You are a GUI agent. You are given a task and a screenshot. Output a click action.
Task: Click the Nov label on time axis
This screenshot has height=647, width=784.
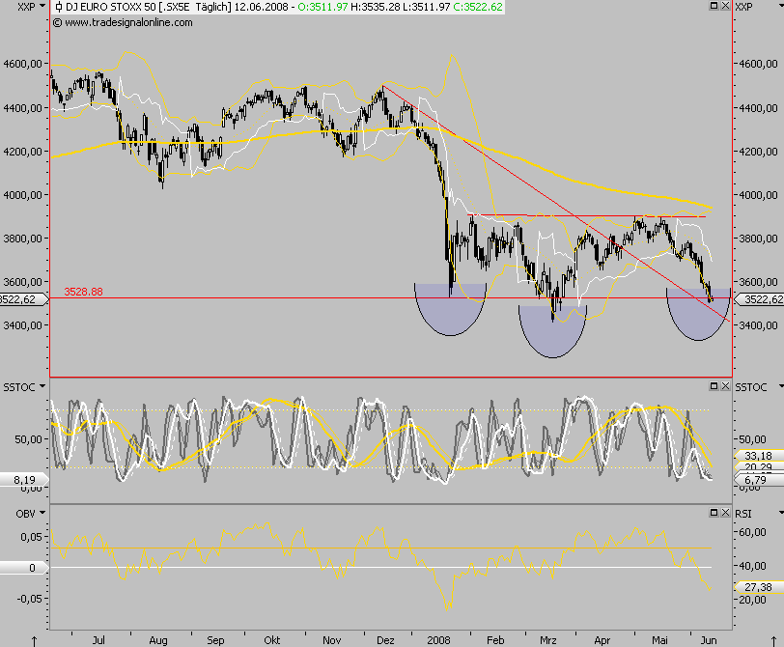(x=331, y=640)
